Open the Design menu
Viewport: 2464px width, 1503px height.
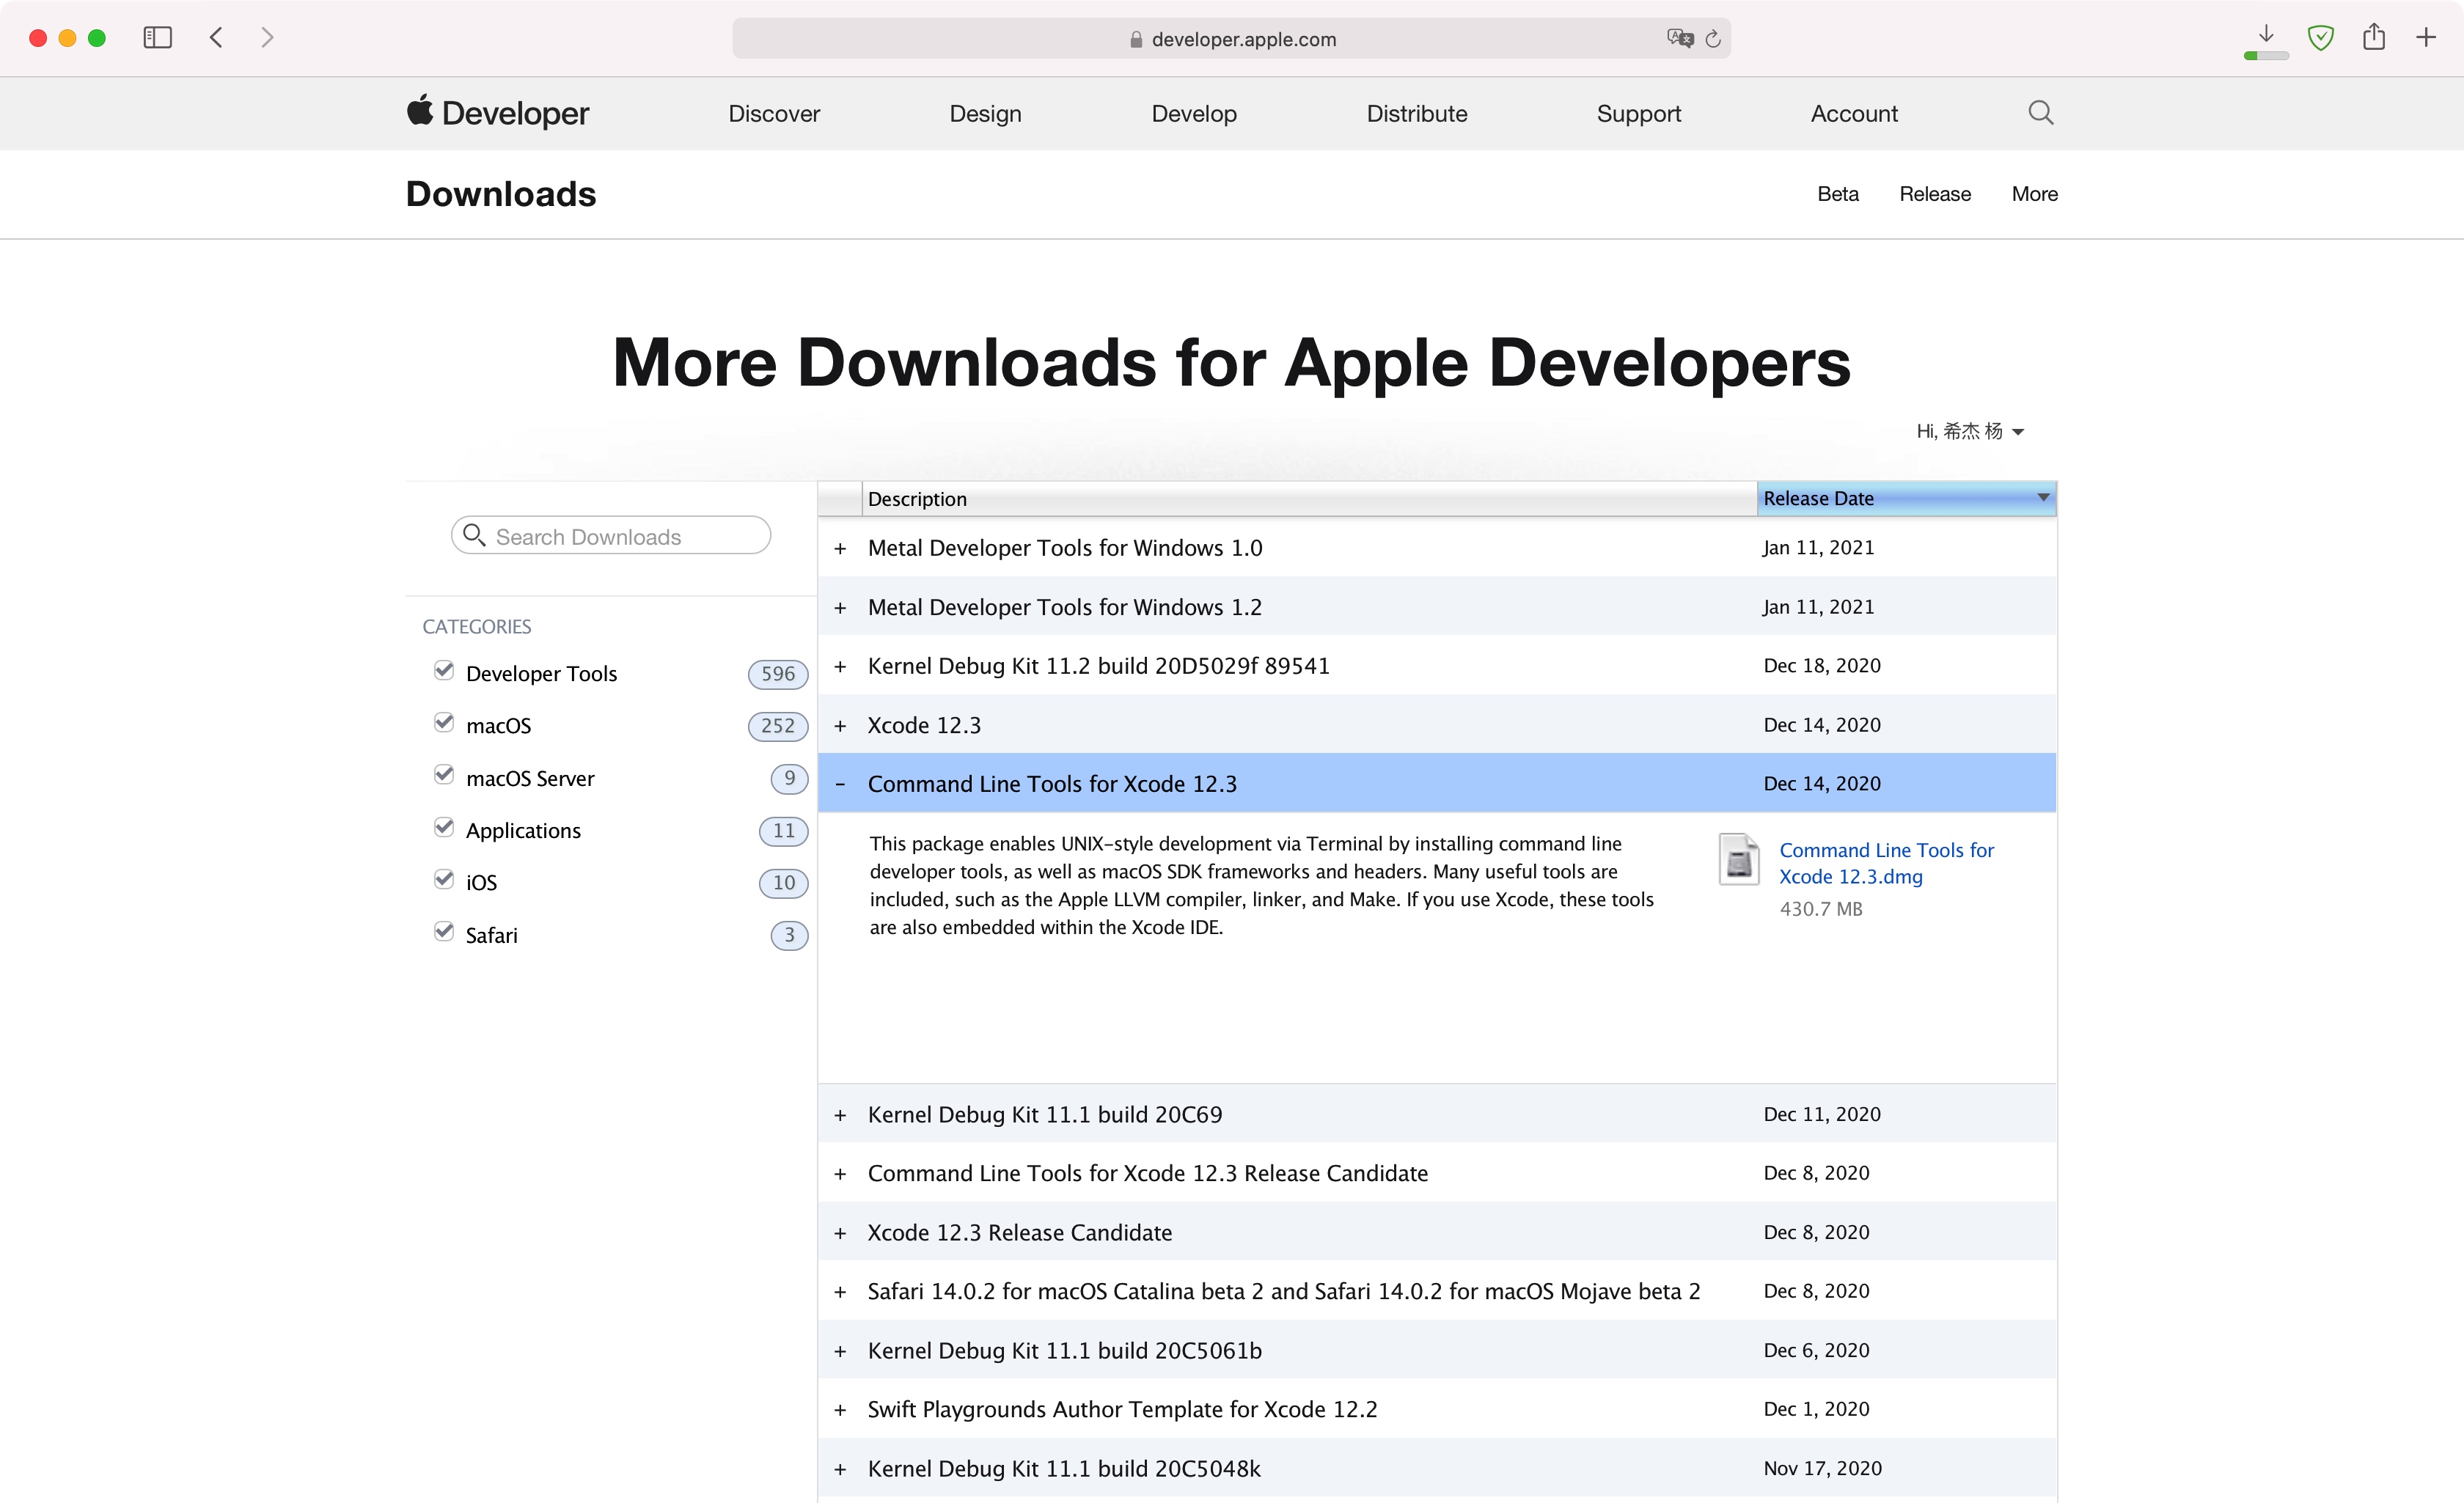(985, 113)
